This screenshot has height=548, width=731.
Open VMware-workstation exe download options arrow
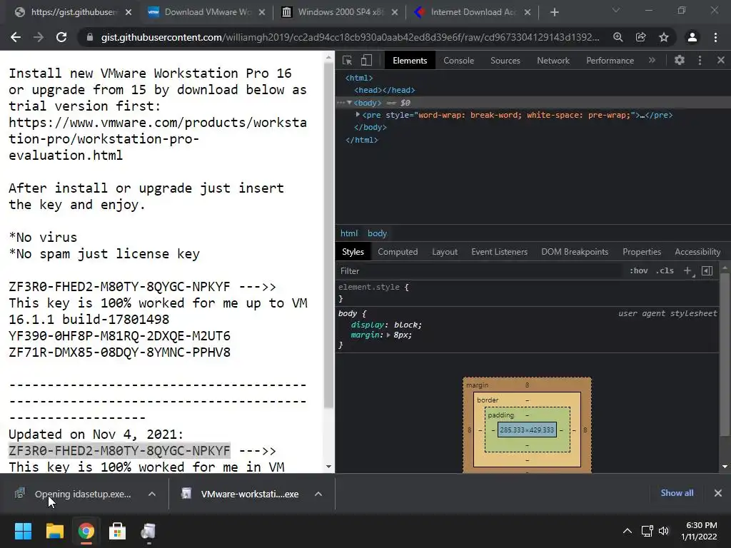[x=318, y=494]
